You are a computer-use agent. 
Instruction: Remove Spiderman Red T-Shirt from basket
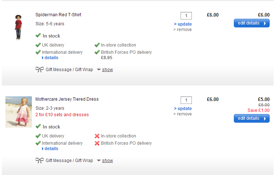click(182, 30)
